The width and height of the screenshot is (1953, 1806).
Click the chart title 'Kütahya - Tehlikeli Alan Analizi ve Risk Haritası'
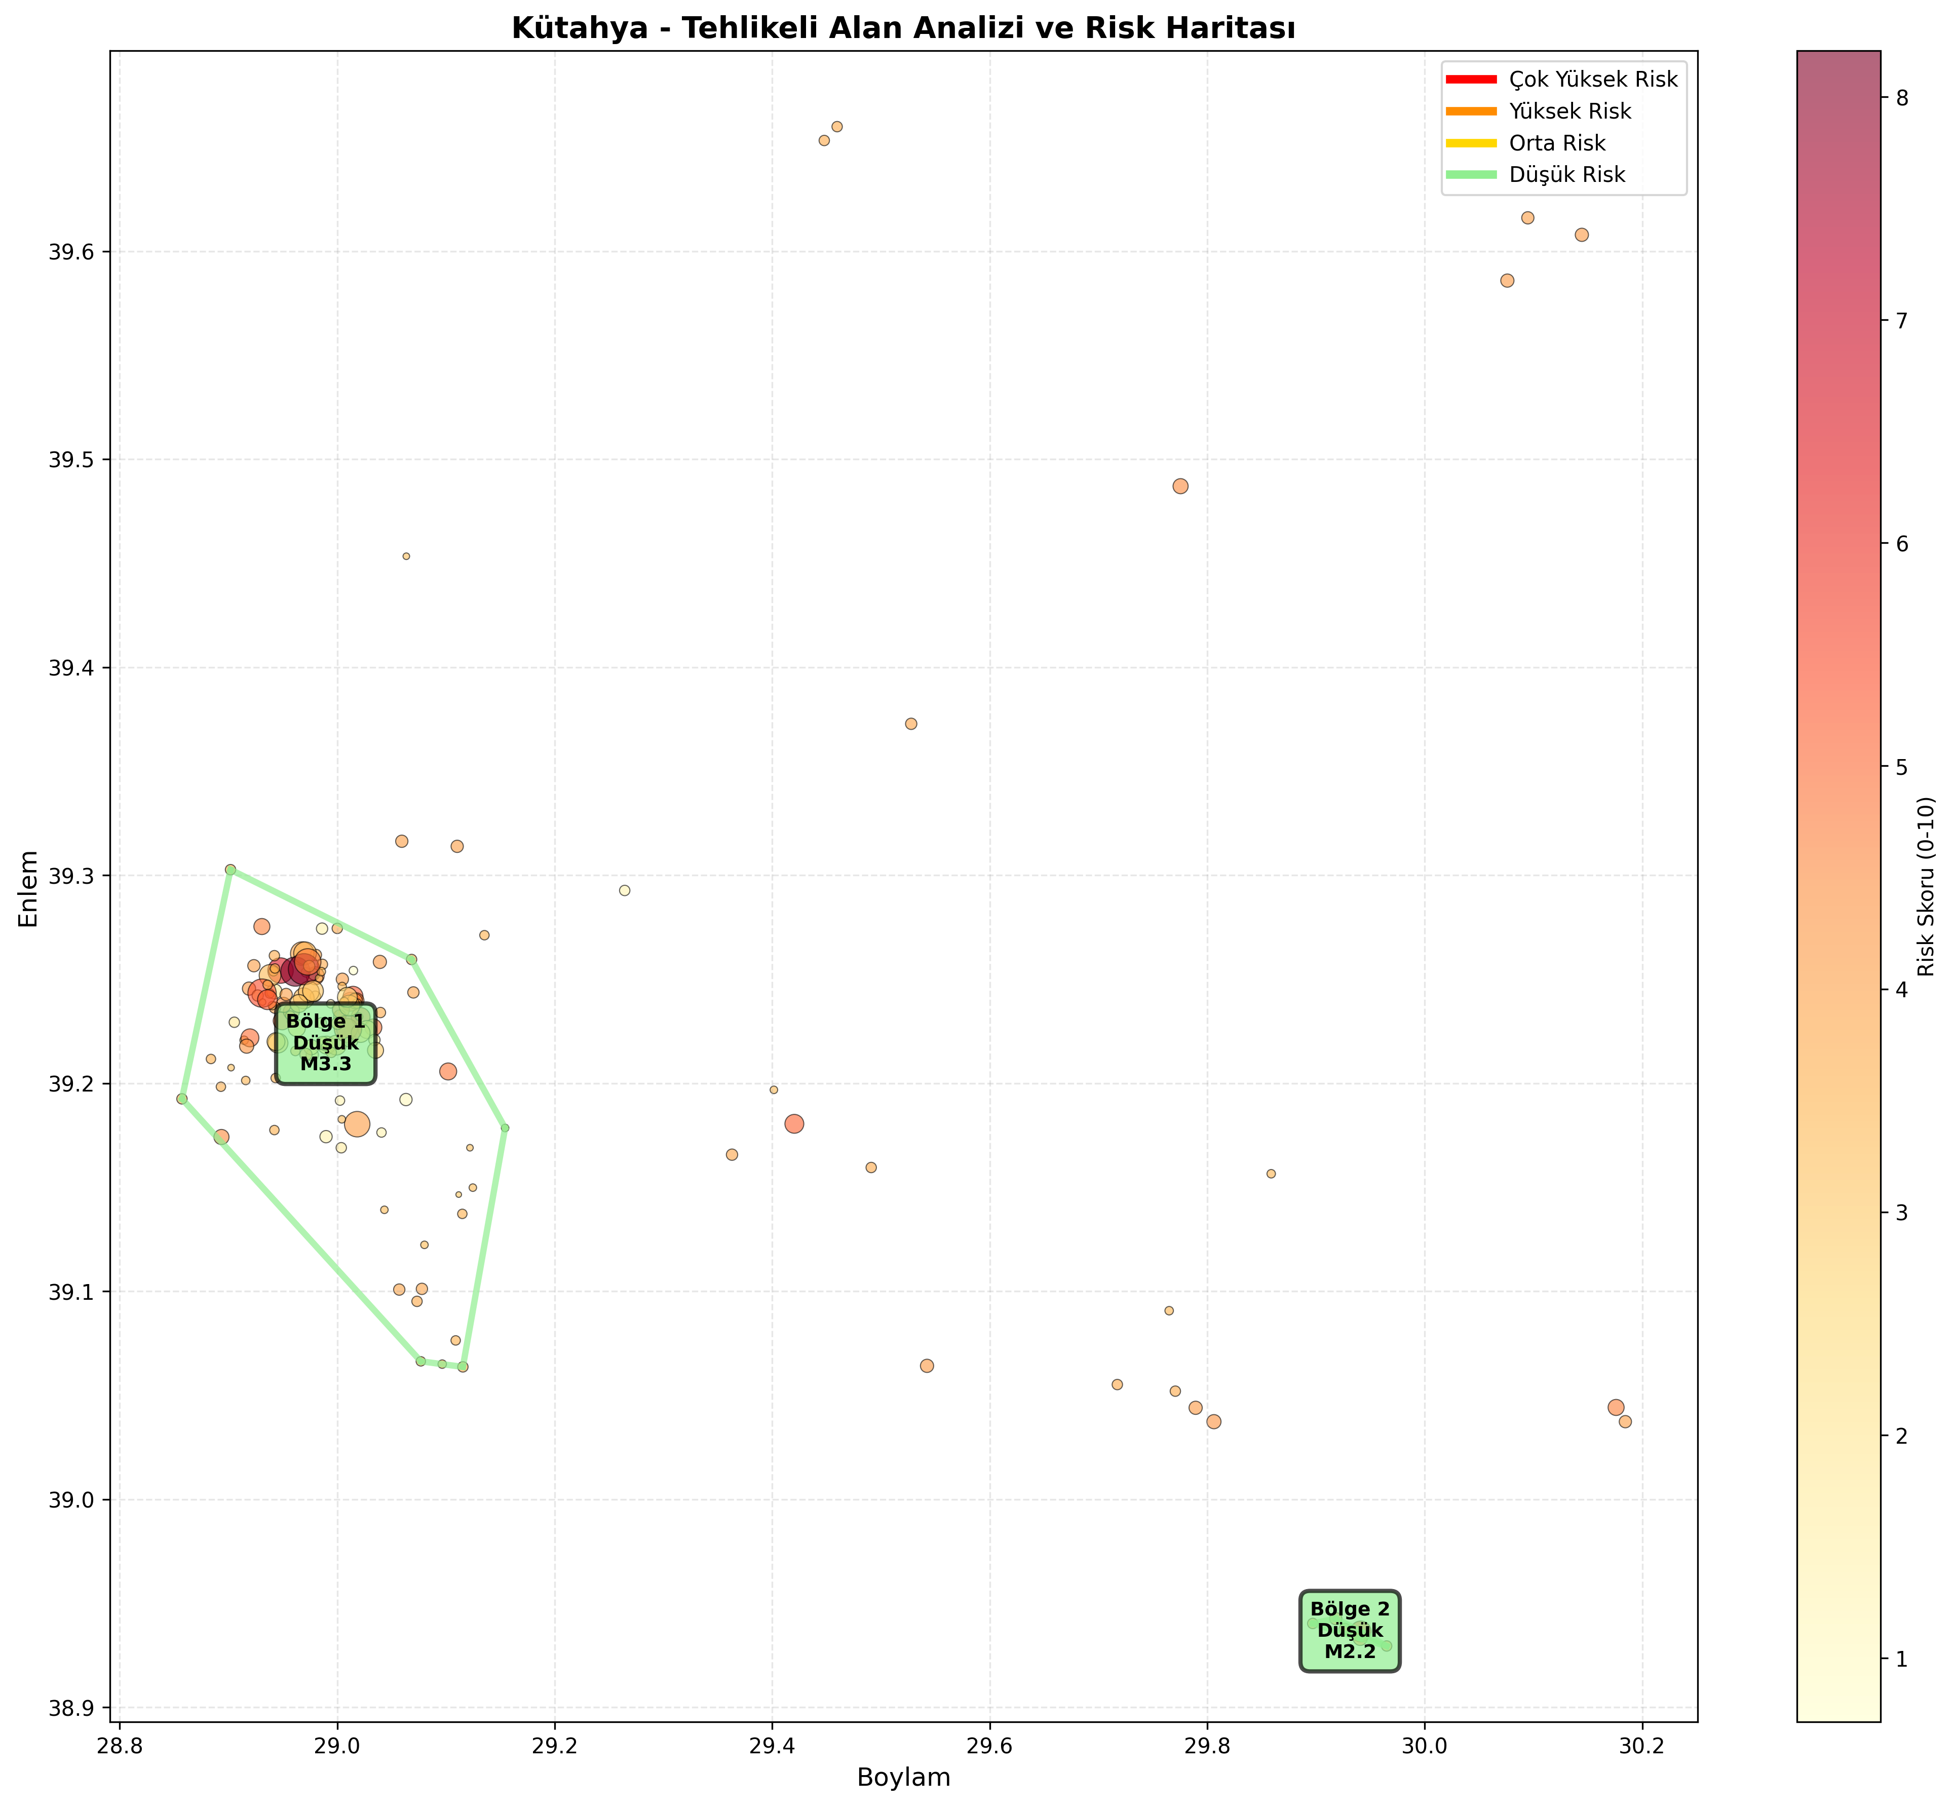904,28
